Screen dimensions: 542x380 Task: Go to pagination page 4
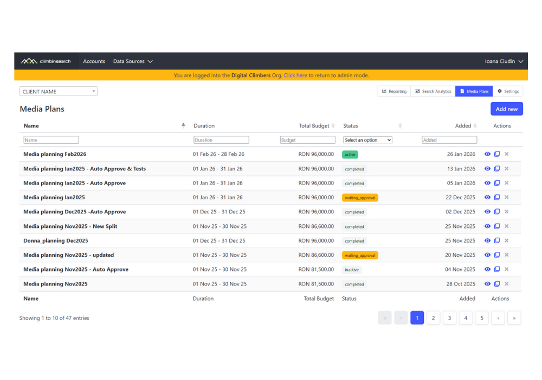pos(466,318)
